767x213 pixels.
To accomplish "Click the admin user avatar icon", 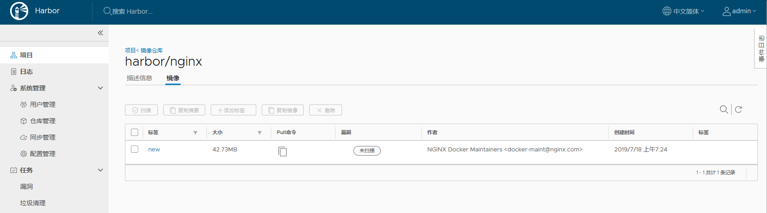I will tap(726, 11).
